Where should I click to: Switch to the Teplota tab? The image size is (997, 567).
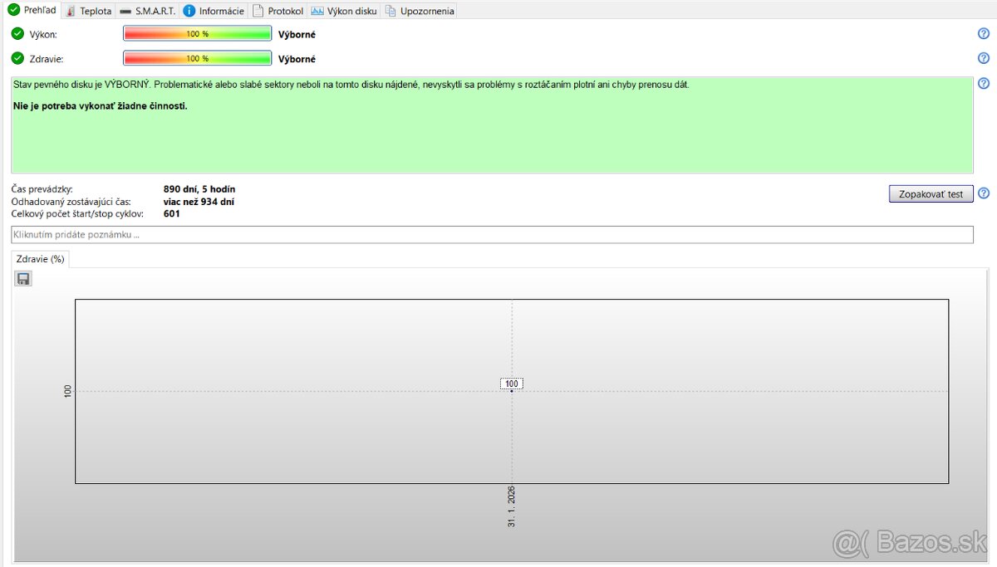click(x=88, y=11)
